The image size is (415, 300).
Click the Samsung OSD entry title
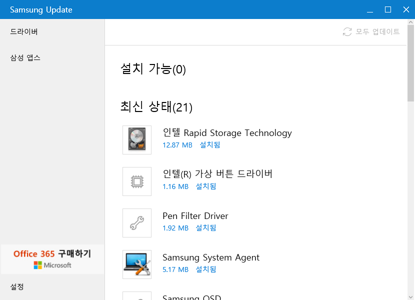click(x=191, y=297)
